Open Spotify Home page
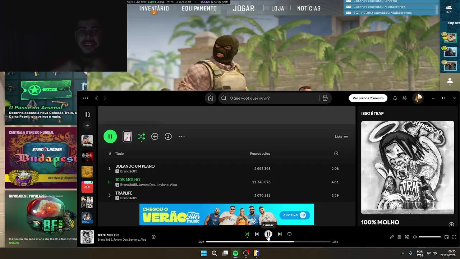 pos(211,98)
